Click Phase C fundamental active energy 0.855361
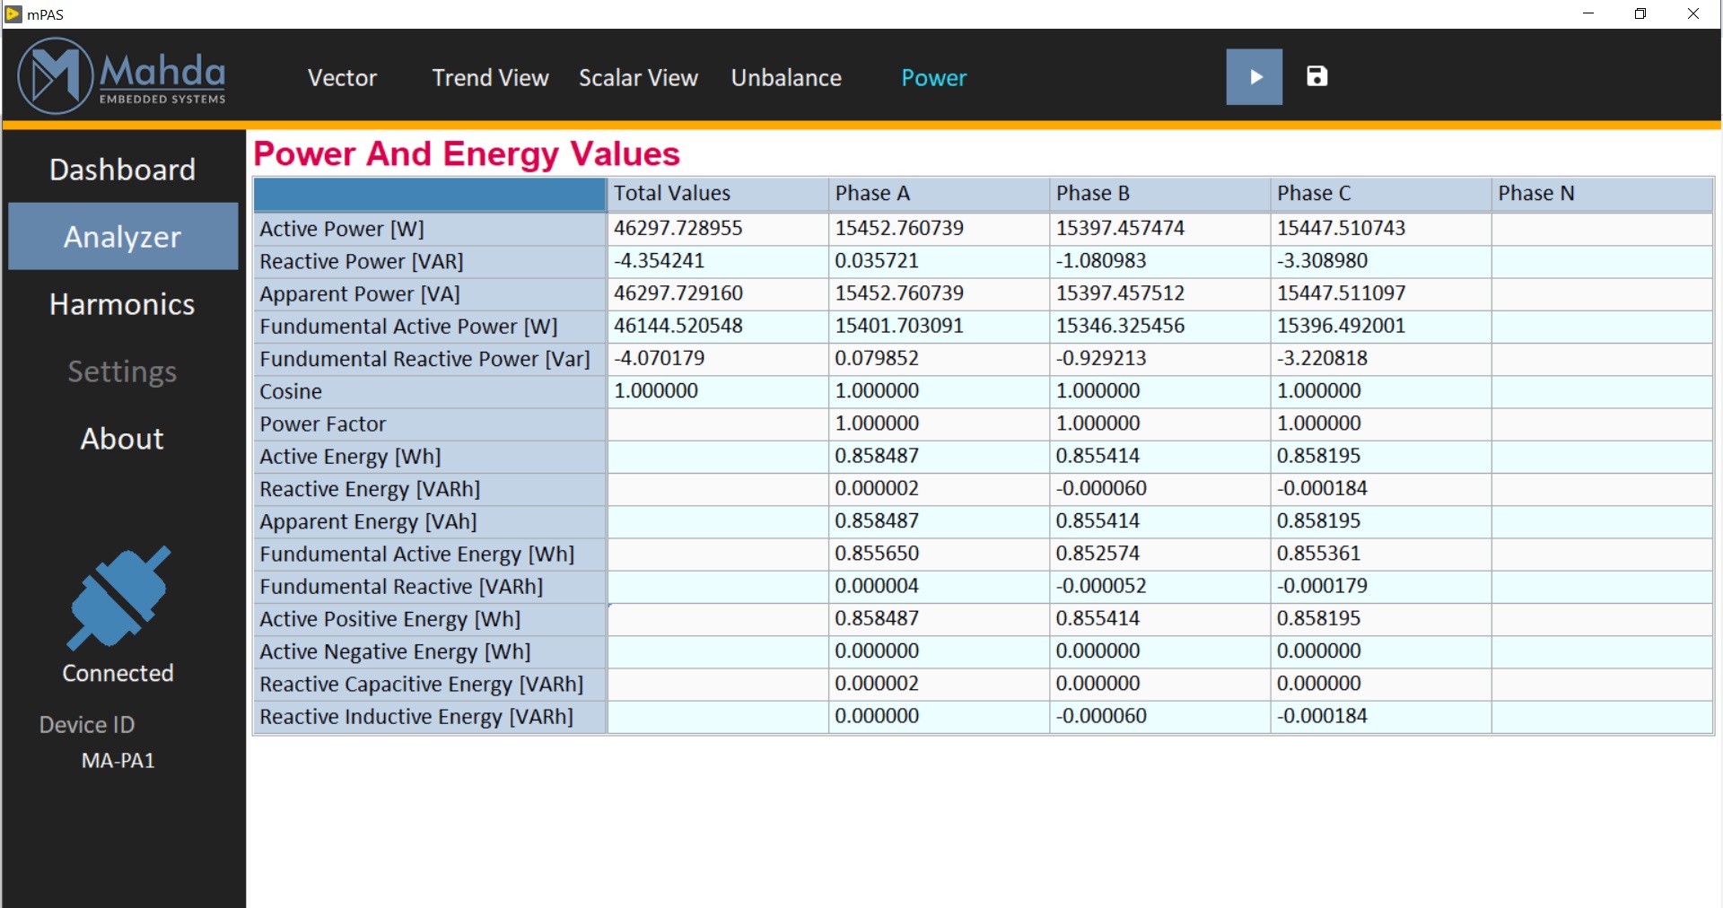This screenshot has height=908, width=1723. click(x=1380, y=554)
